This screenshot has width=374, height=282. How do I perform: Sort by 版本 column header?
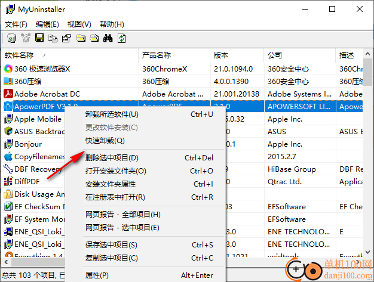pyautogui.click(x=237, y=55)
